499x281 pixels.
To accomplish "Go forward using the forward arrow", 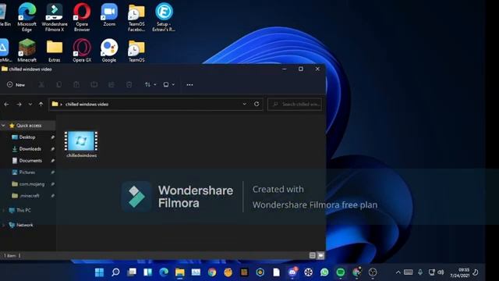I will click(x=19, y=104).
